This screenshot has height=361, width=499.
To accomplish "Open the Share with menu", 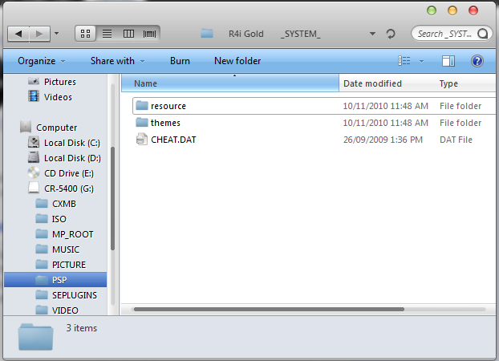I will click(117, 61).
